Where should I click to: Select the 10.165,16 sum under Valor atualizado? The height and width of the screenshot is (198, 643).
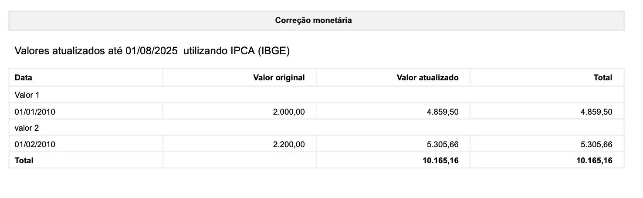pyautogui.click(x=440, y=160)
